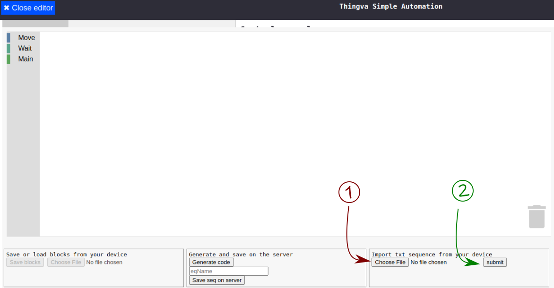Viewport: 554px width, 288px height.
Task: Click the green circled number 2 annotation
Action: click(463, 190)
